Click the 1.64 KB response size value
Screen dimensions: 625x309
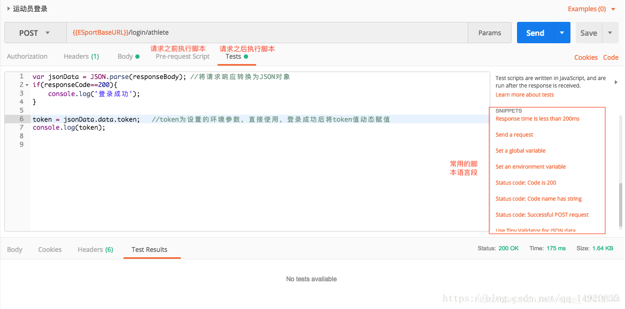click(603, 248)
